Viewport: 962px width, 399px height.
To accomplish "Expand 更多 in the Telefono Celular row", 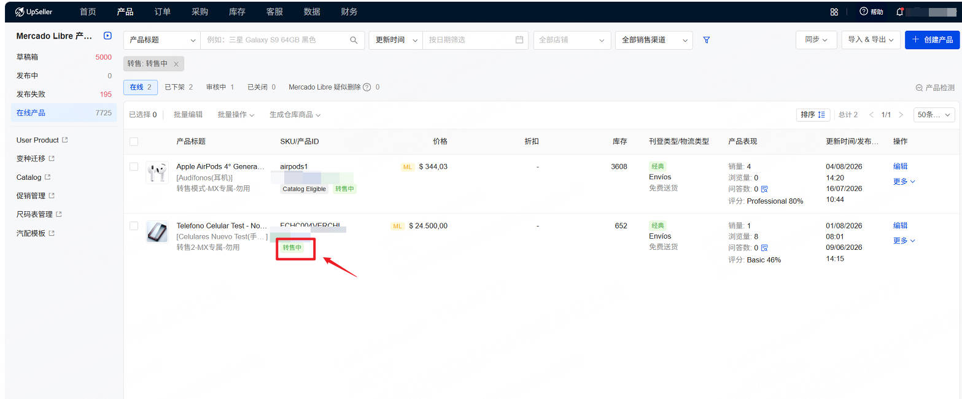I will click(x=904, y=241).
